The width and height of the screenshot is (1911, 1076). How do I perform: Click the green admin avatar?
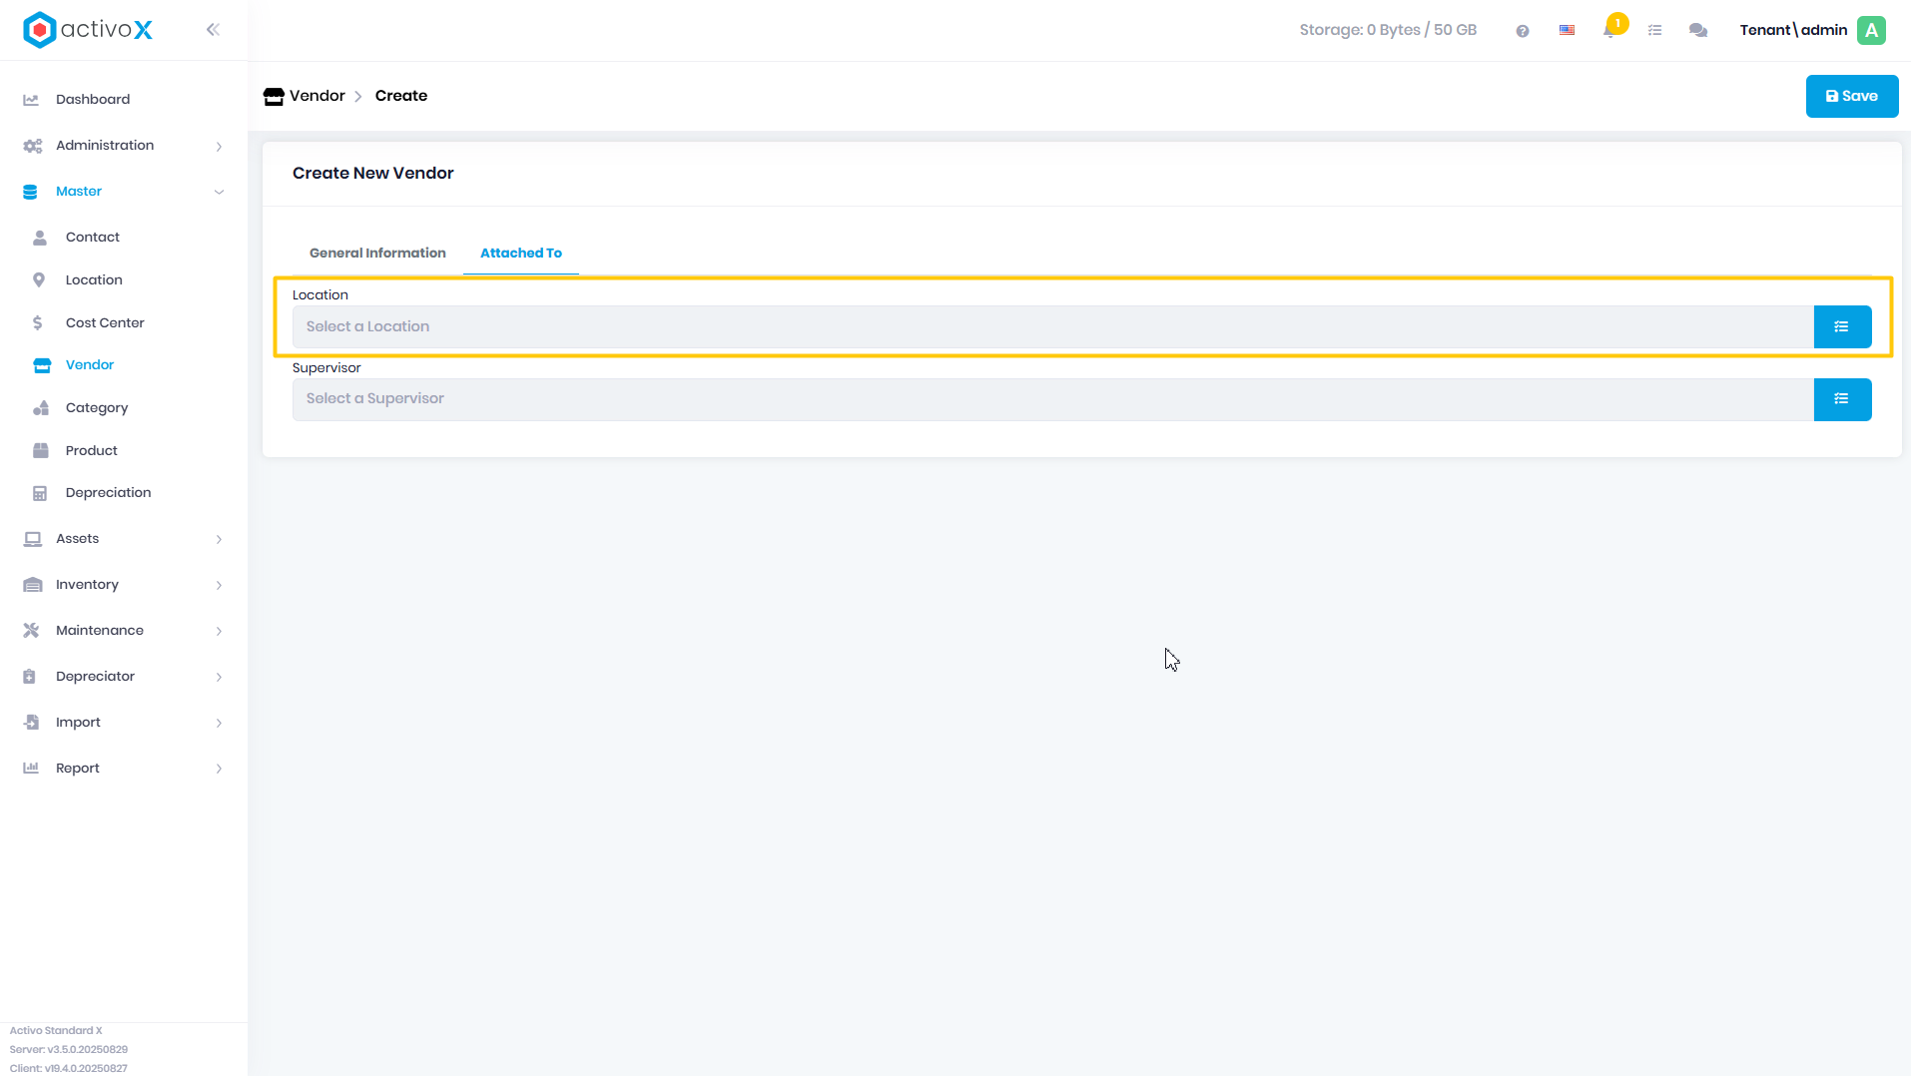1871,30
